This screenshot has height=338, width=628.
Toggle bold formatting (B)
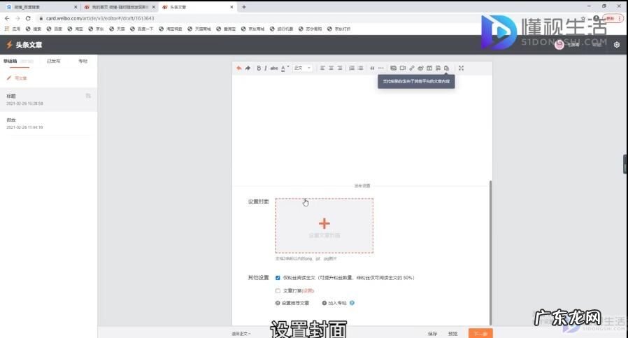tap(259, 68)
